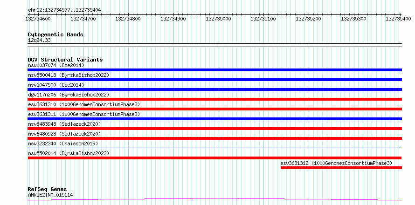Screen dimensions: 415x205
Task: Open the esv3631312 (1000GenomesConsortiumPhase3) label
Action: click(336, 163)
